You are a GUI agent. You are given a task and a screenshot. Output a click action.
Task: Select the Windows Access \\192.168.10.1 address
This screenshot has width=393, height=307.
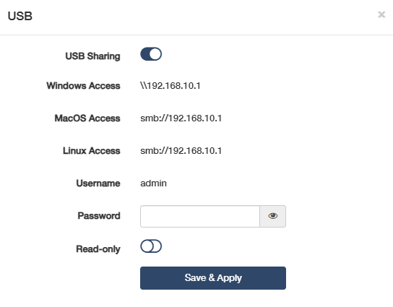pos(170,86)
